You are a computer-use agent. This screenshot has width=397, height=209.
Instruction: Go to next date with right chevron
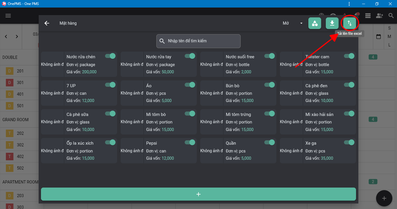[17, 37]
